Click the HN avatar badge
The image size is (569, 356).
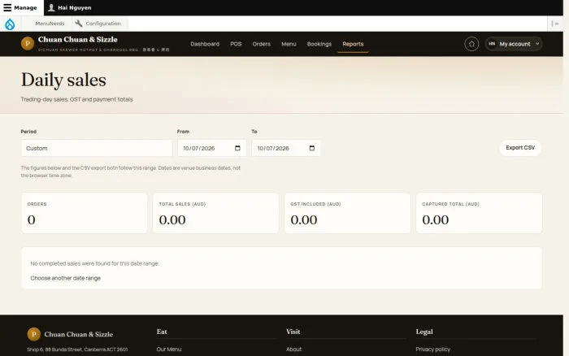[492, 44]
